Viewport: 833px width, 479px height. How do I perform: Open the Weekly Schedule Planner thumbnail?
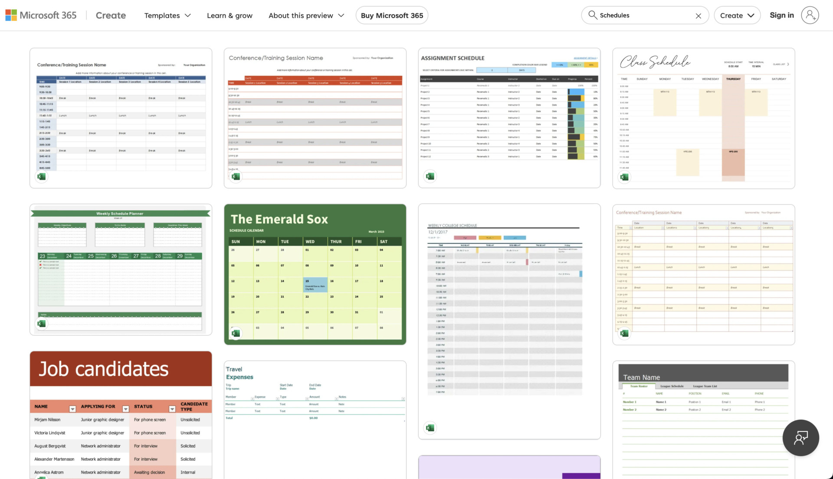(121, 269)
